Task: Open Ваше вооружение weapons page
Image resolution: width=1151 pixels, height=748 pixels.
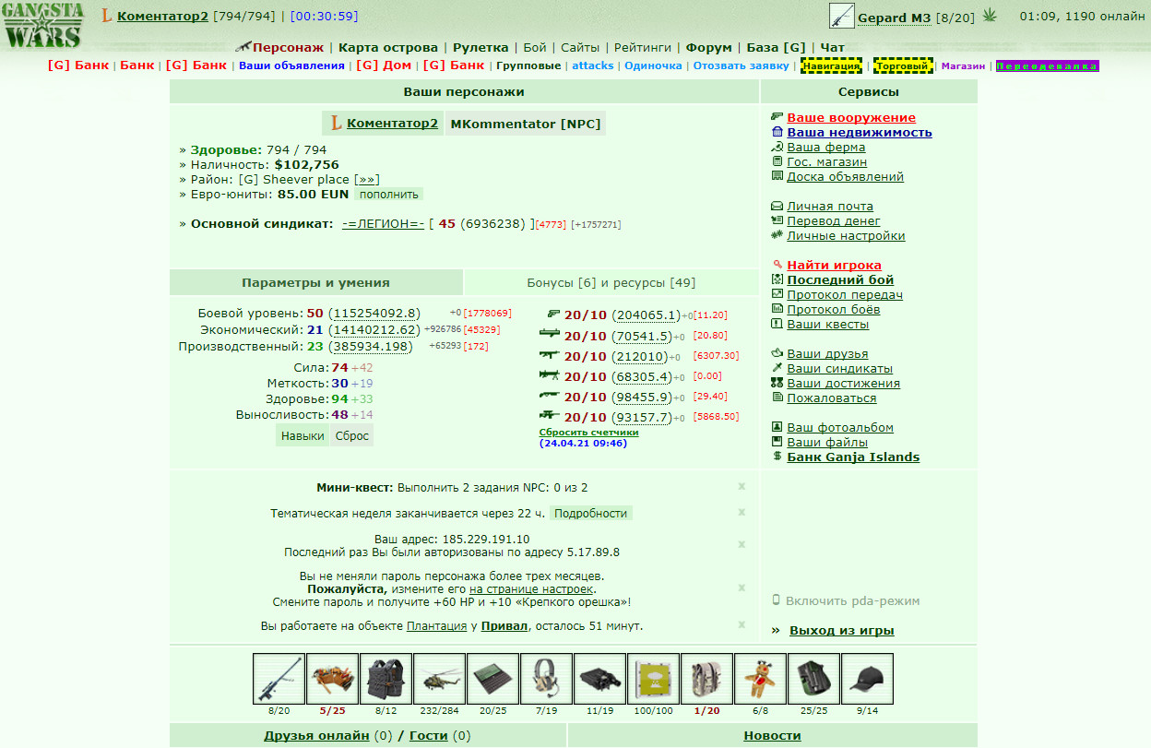Action: (x=851, y=117)
